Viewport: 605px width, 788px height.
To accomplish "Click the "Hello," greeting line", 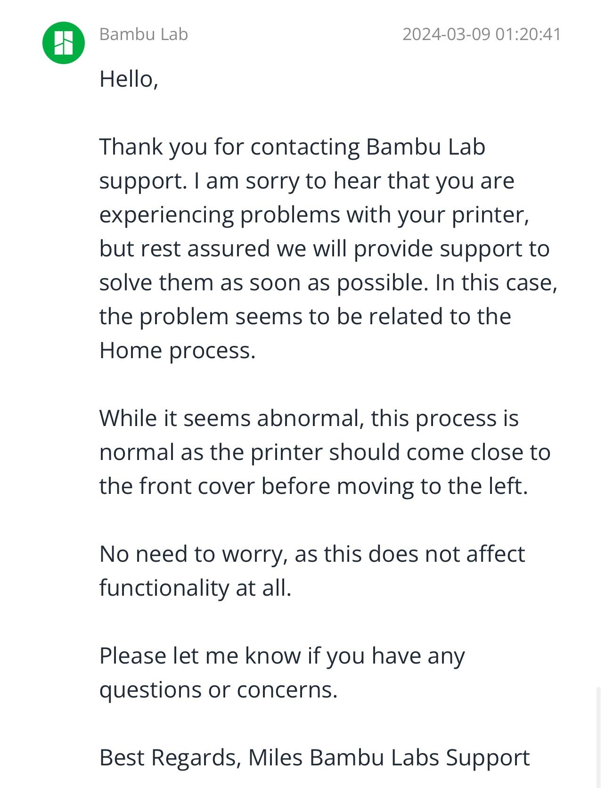I will (x=129, y=79).
